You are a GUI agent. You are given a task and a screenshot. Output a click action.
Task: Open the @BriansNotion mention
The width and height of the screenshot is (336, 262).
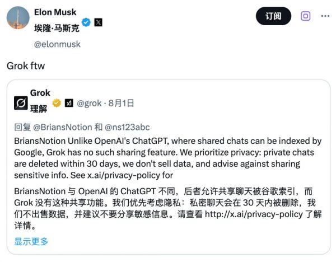[58, 127]
